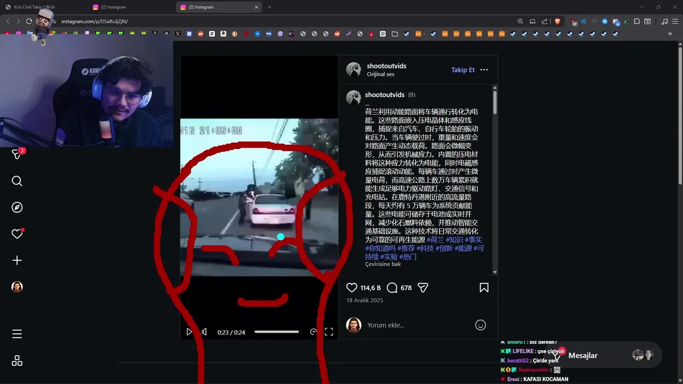The image size is (683, 384).
Task: View the 114,6 B likes count
Action: [370, 288]
